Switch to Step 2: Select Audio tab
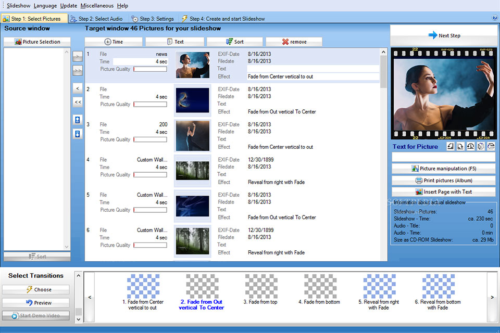Image resolution: width=500 pixels, height=333 pixels. (97, 19)
